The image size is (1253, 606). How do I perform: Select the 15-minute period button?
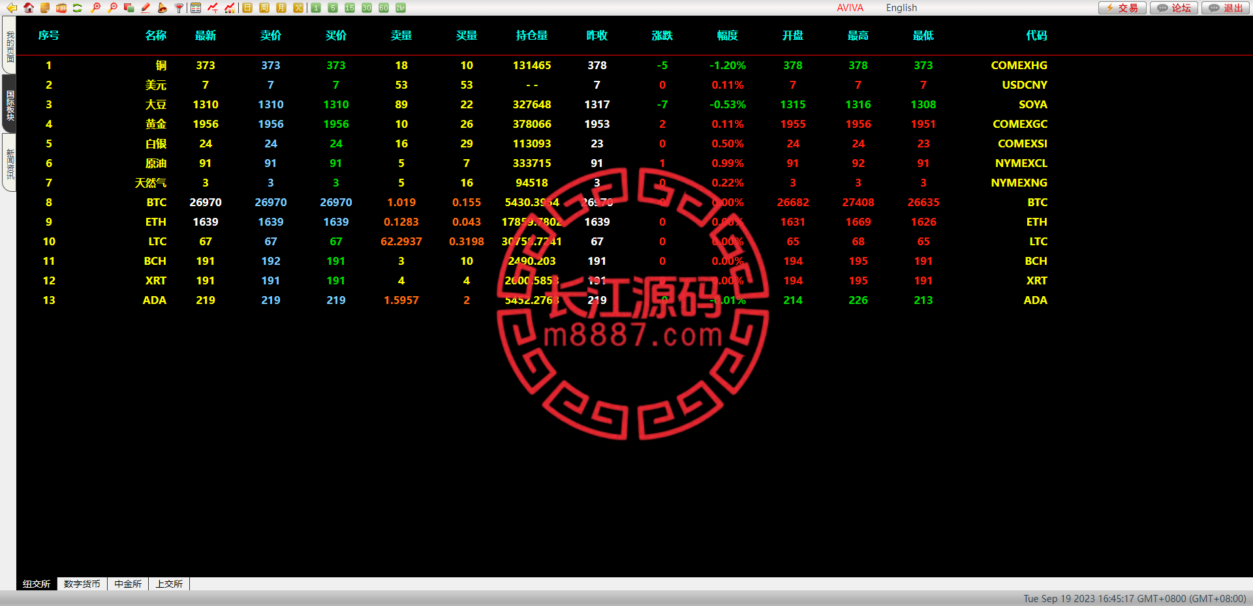point(350,8)
